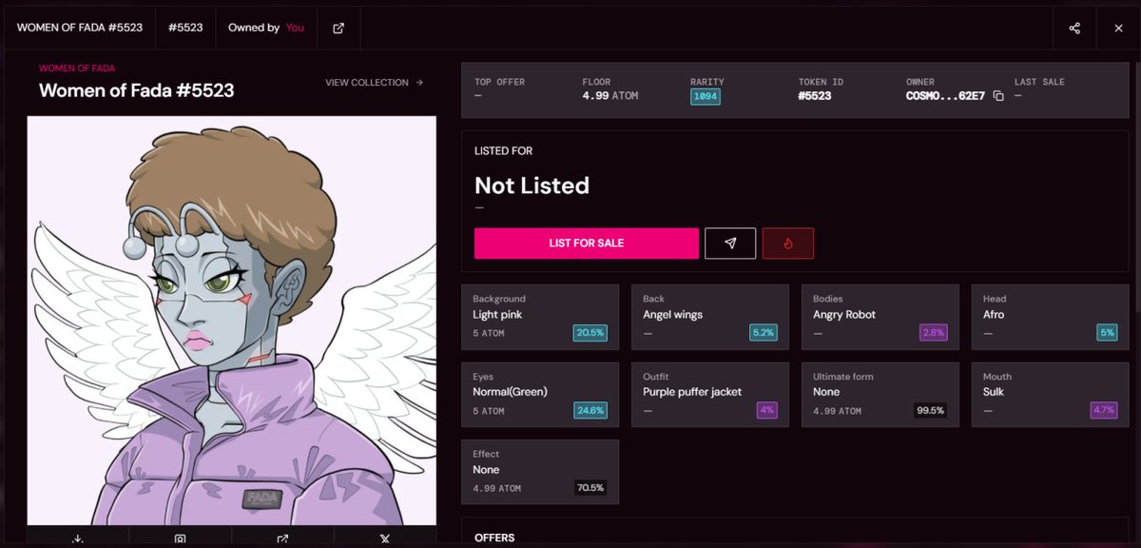Open the external link icon in header
The width and height of the screenshot is (1141, 548).
pos(338,28)
